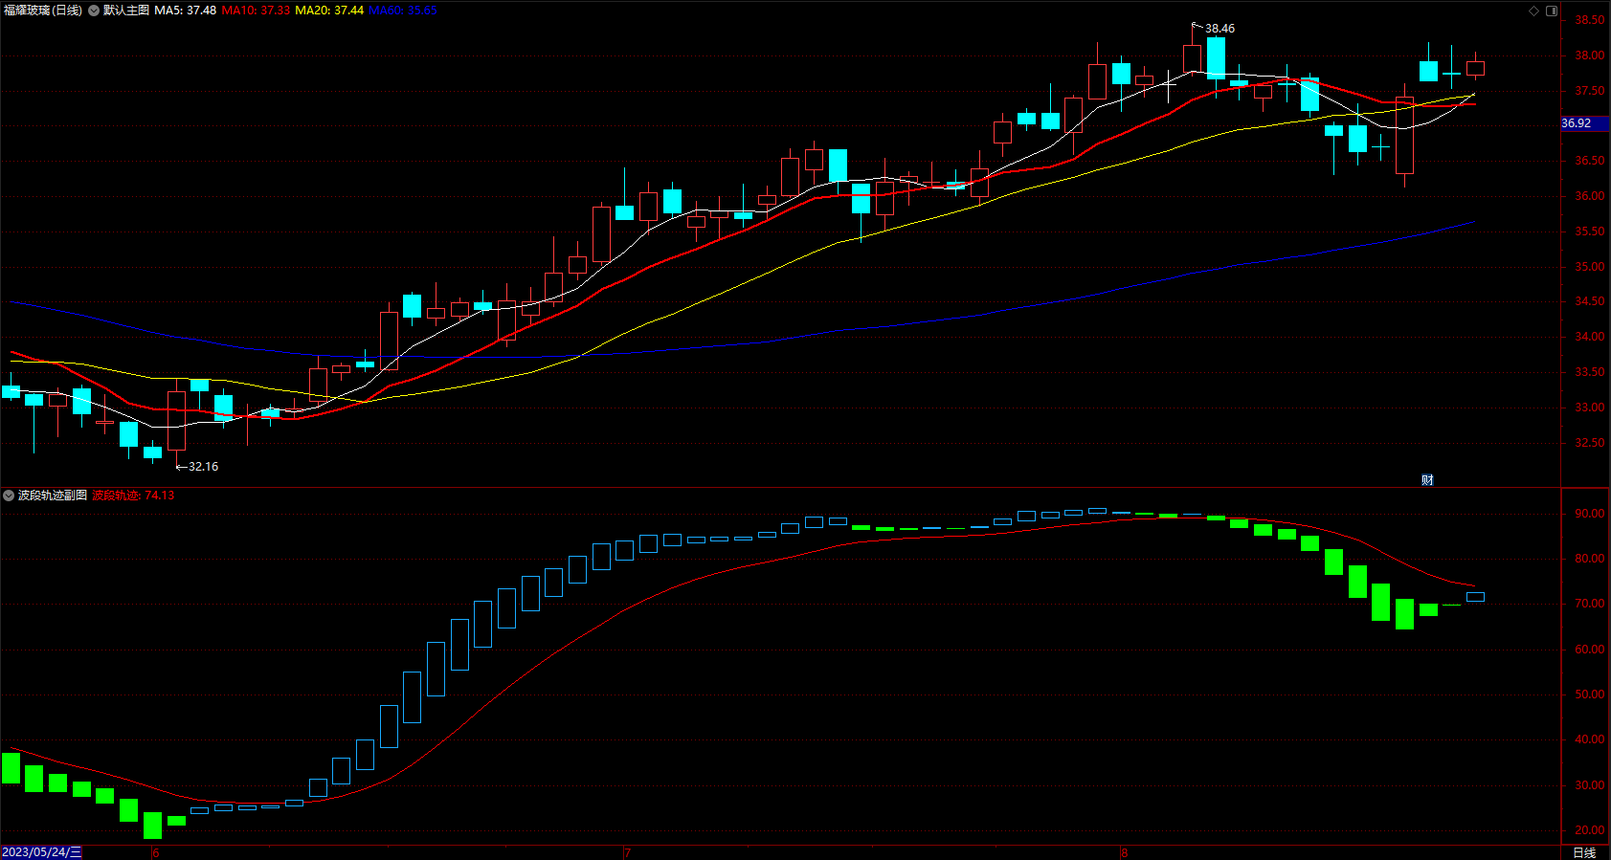Click the 默认主图 main chart label

(x=126, y=11)
